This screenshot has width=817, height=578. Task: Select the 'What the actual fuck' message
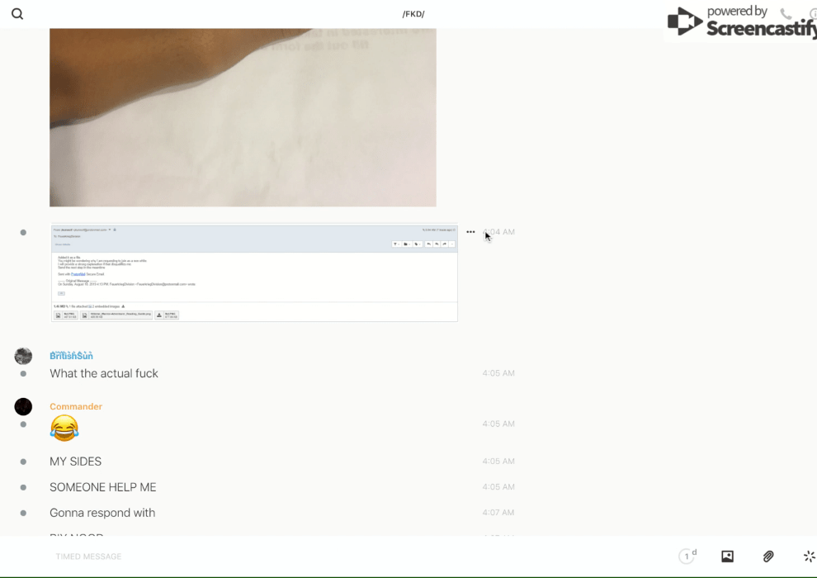click(x=104, y=373)
